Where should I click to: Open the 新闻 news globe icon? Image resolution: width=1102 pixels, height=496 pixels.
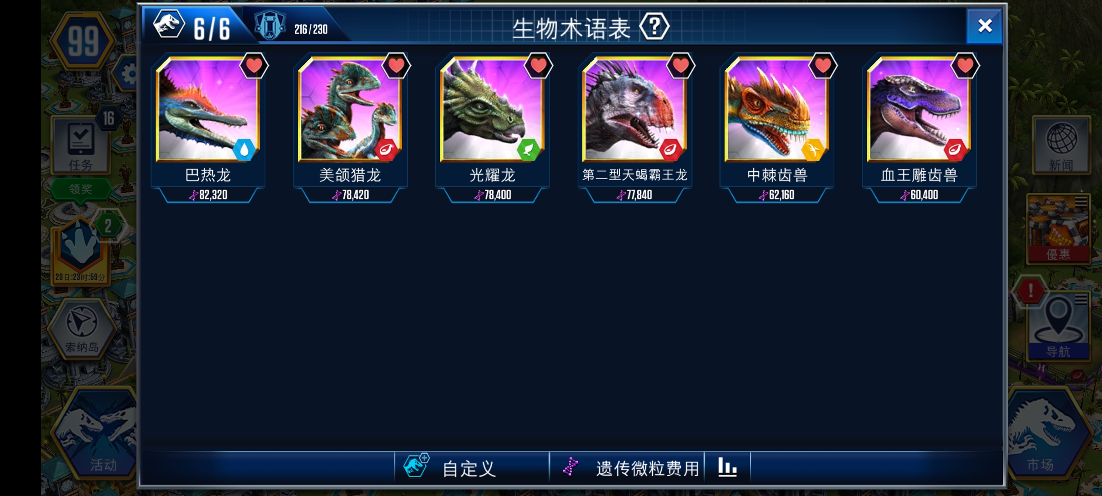tap(1061, 145)
